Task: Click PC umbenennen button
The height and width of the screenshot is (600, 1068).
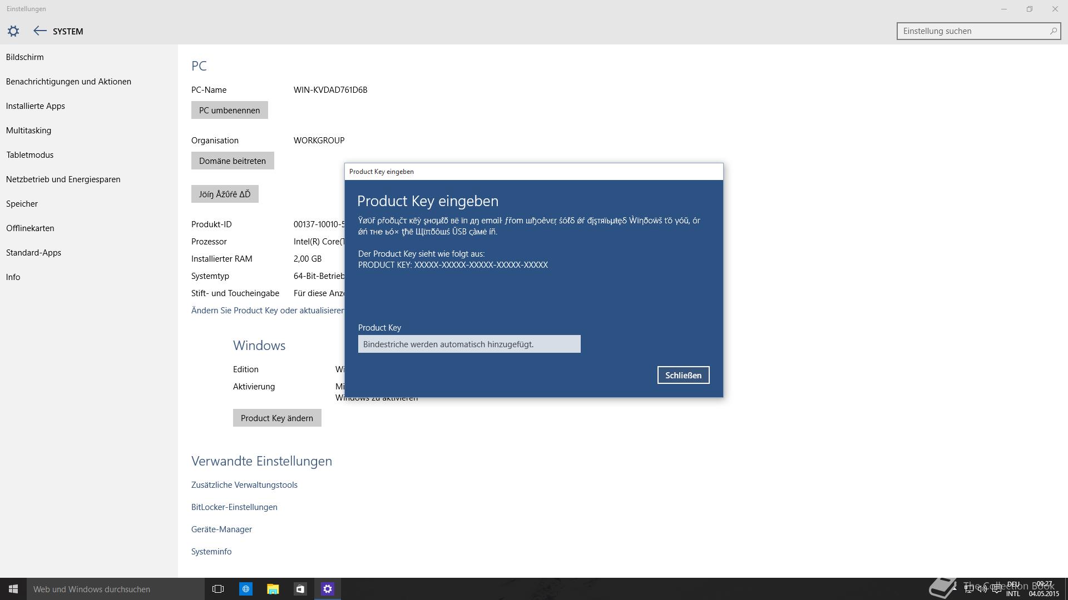Action: click(x=229, y=110)
